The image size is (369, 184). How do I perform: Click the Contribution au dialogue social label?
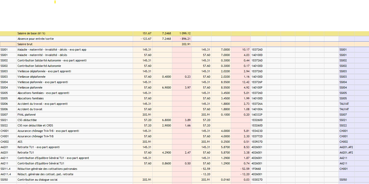pyautogui.click(x=37, y=180)
